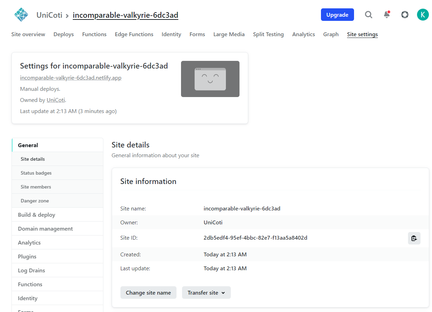Screen dimensions: 432x312
Task: Click the site name value in Site information
Action: click(x=242, y=209)
